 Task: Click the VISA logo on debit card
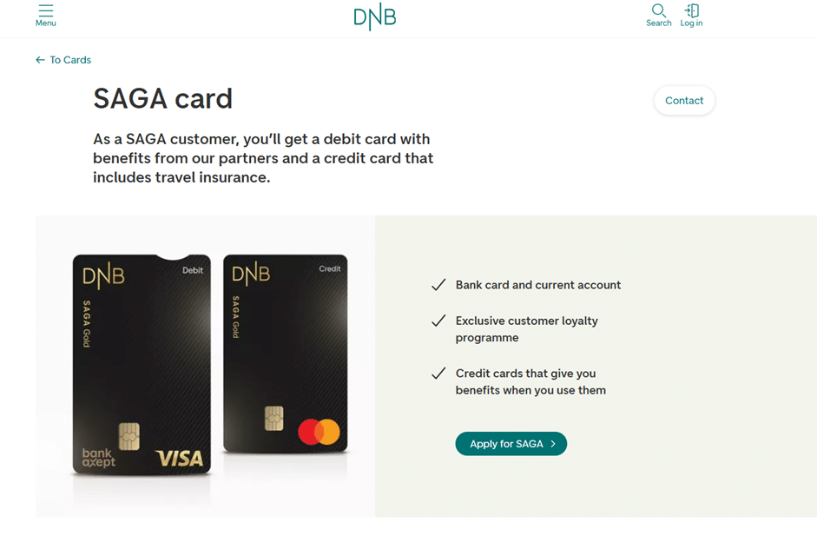click(x=179, y=458)
